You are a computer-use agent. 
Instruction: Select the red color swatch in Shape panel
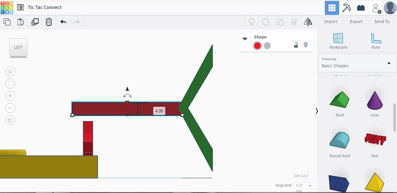257,46
